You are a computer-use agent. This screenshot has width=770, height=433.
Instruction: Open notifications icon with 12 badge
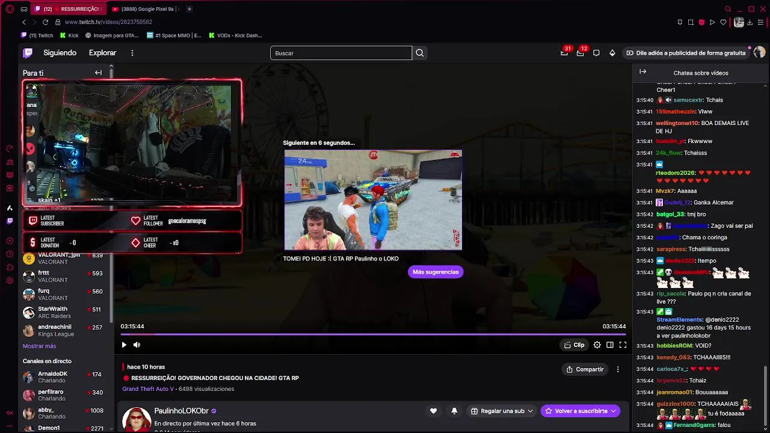pos(580,53)
